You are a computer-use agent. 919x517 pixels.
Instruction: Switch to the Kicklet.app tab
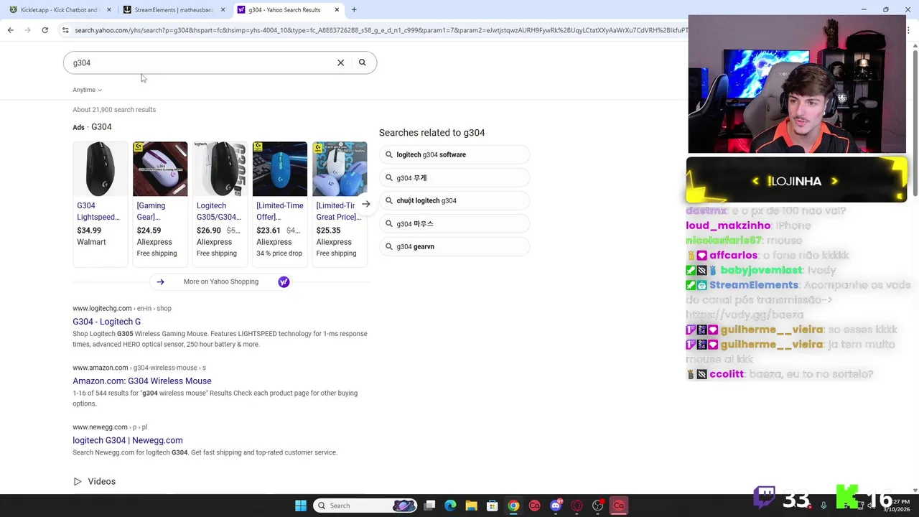pyautogui.click(x=59, y=10)
